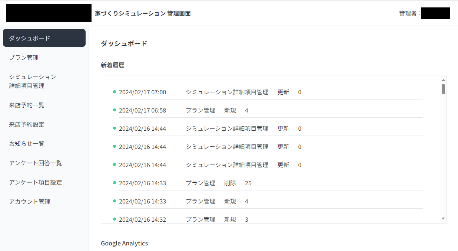Click the 新着履歴 section heading
Viewport: 458px width, 251px height.
(113, 65)
